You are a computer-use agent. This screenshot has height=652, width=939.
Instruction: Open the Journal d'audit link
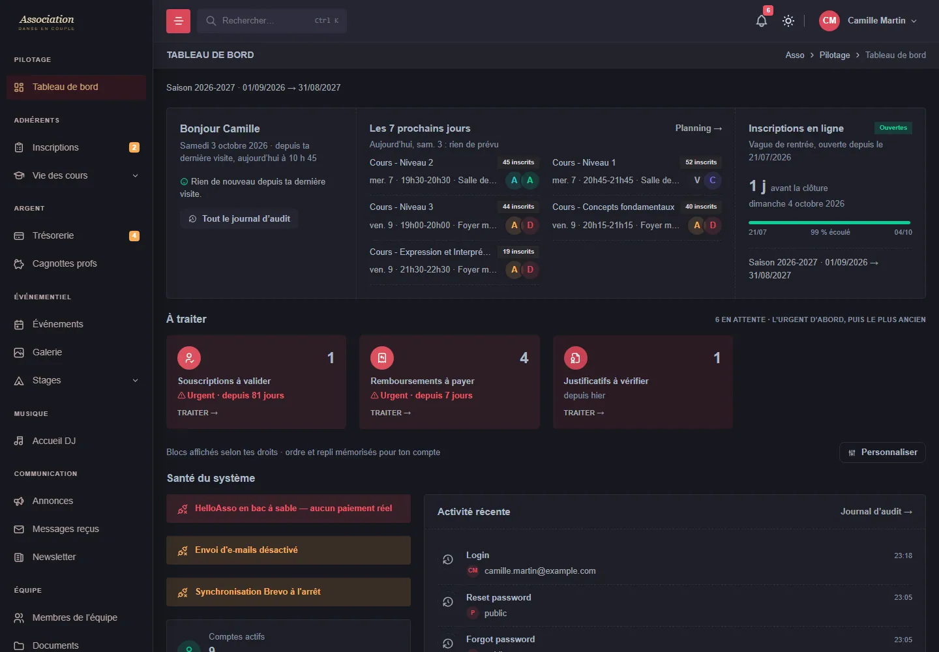[876, 512]
